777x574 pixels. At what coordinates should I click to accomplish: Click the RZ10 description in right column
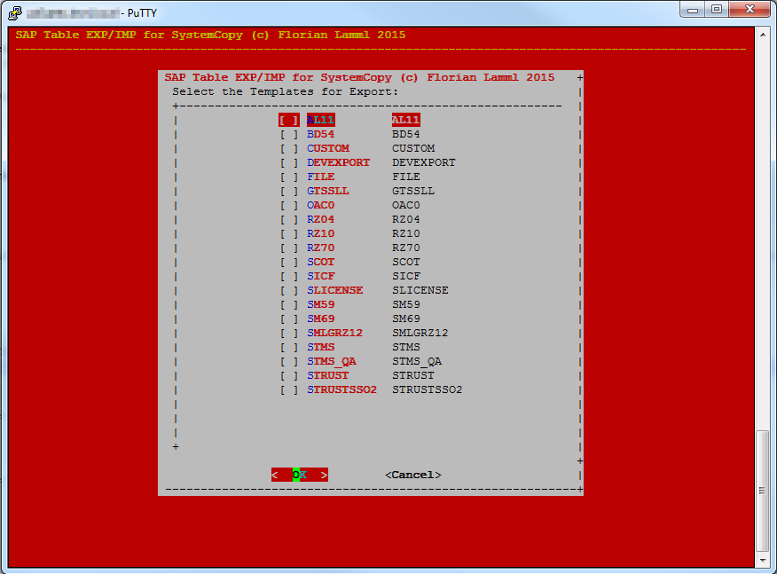(406, 233)
